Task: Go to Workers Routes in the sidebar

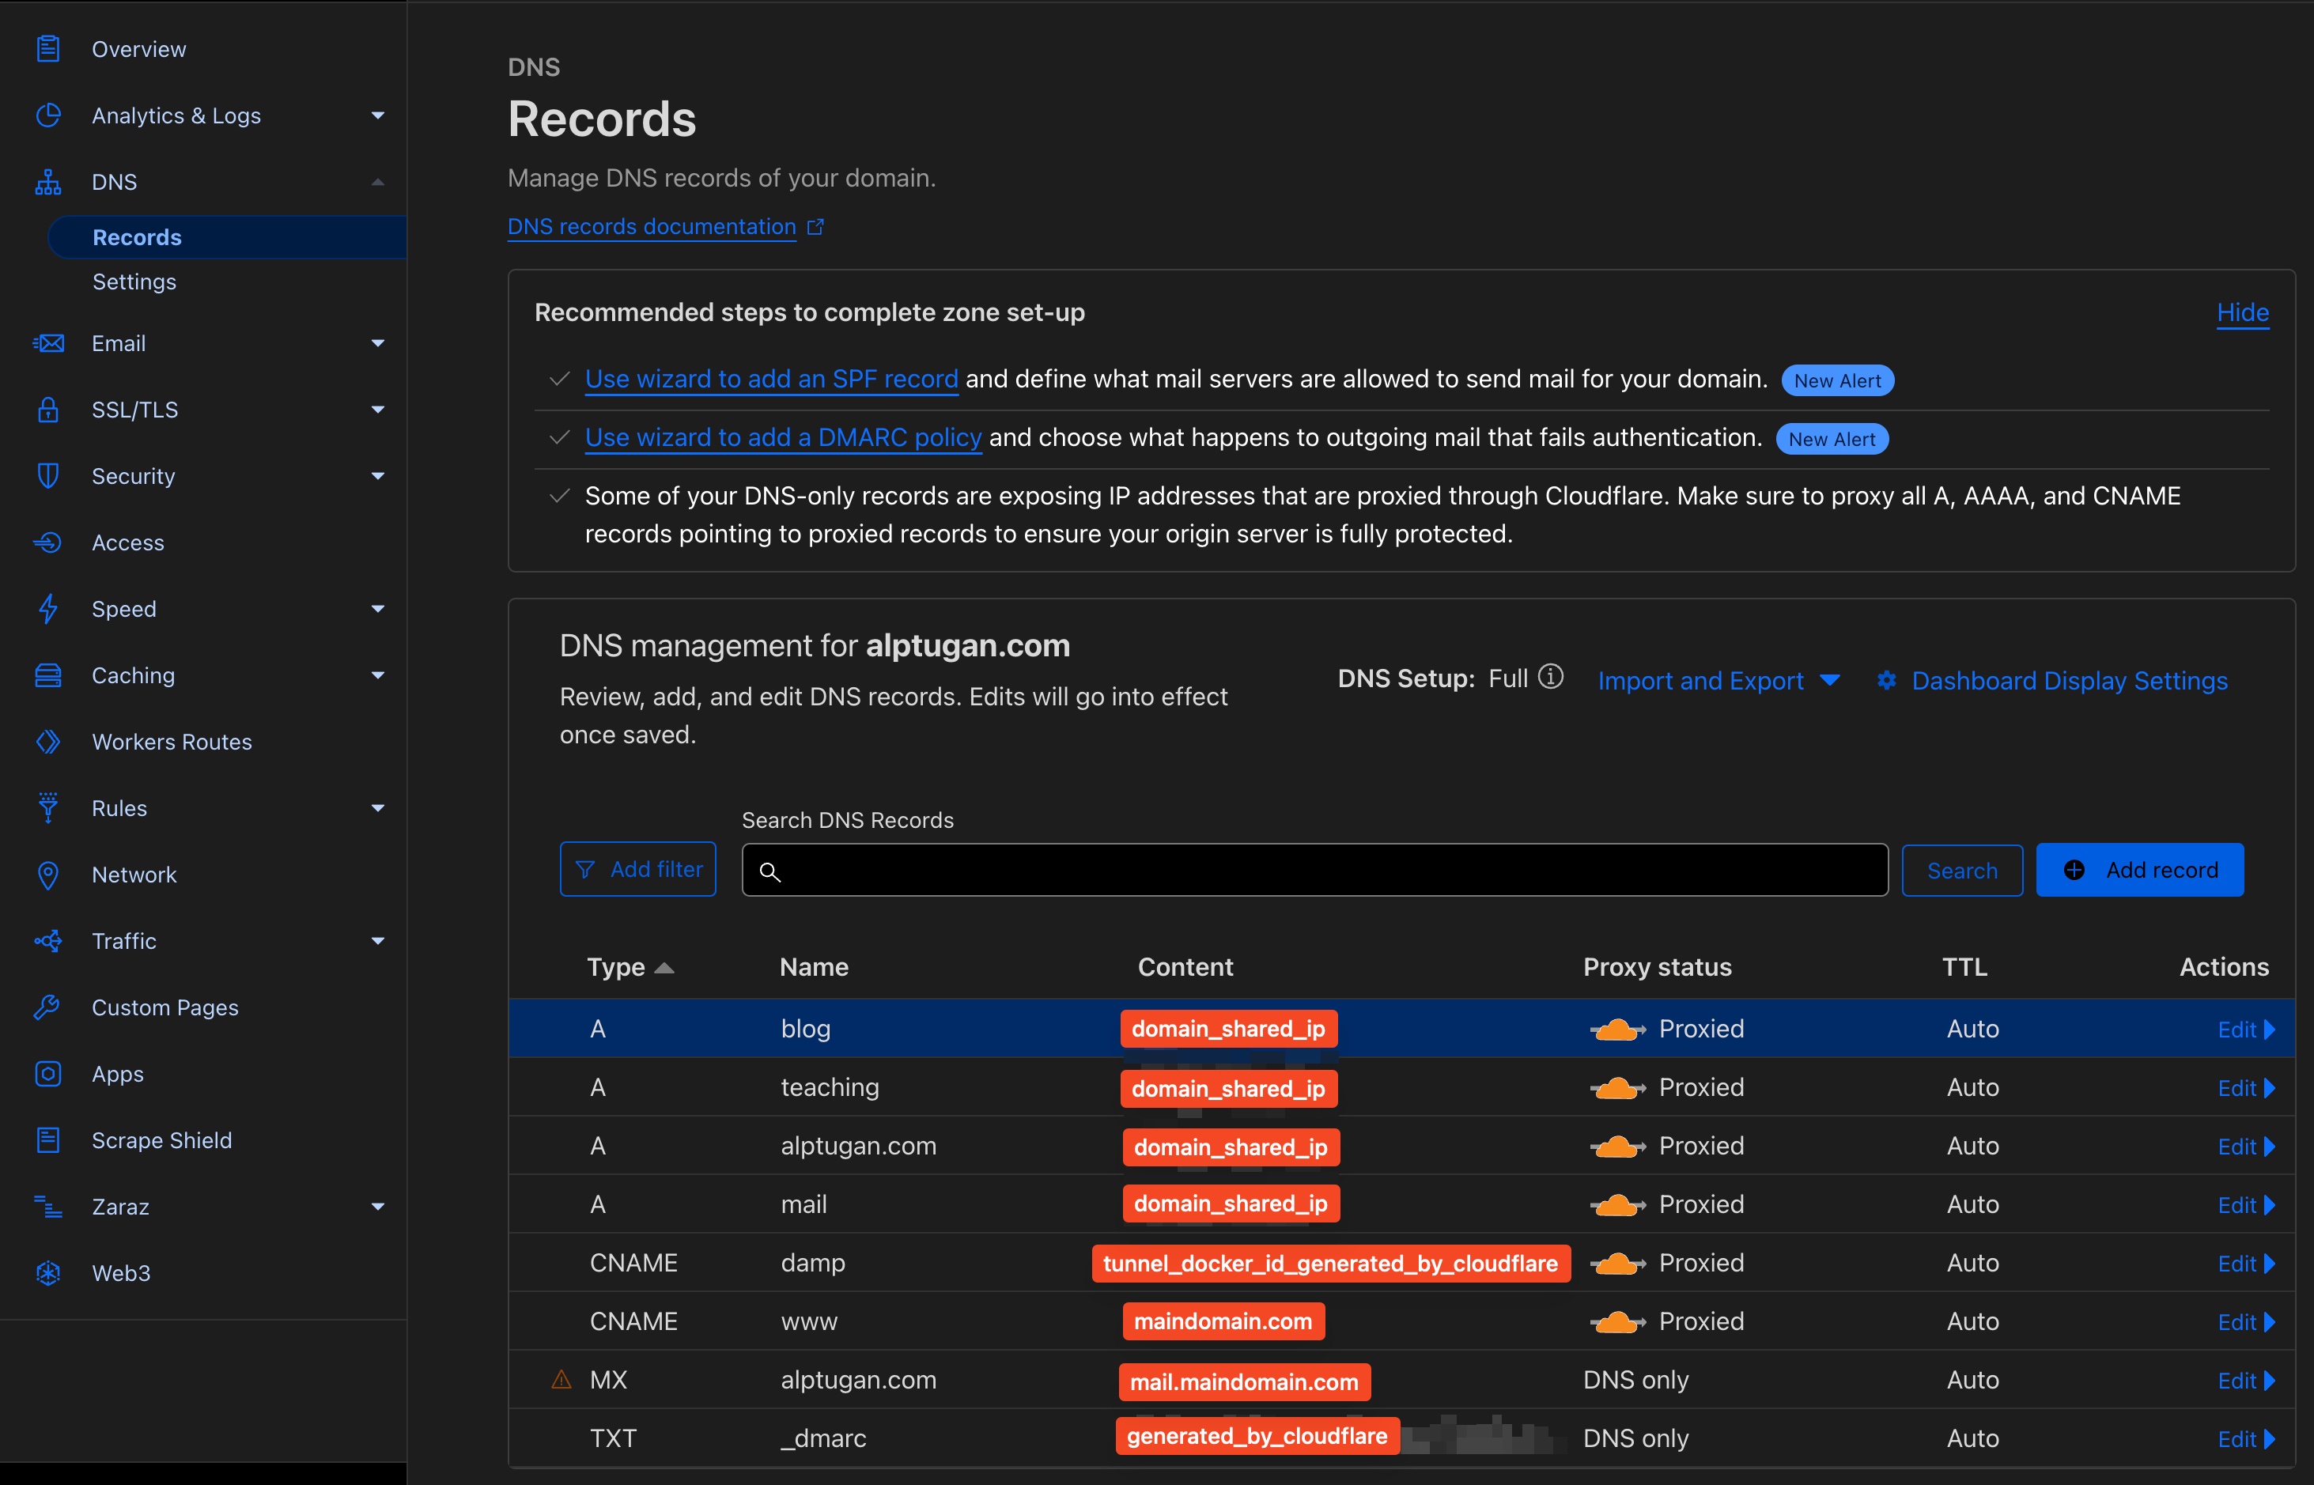Action: point(172,742)
